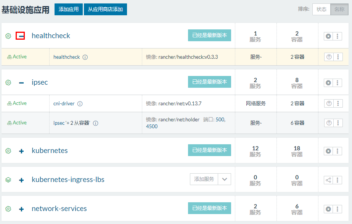Expand the network-services stack
This screenshot has width=352, height=224.
21,209
